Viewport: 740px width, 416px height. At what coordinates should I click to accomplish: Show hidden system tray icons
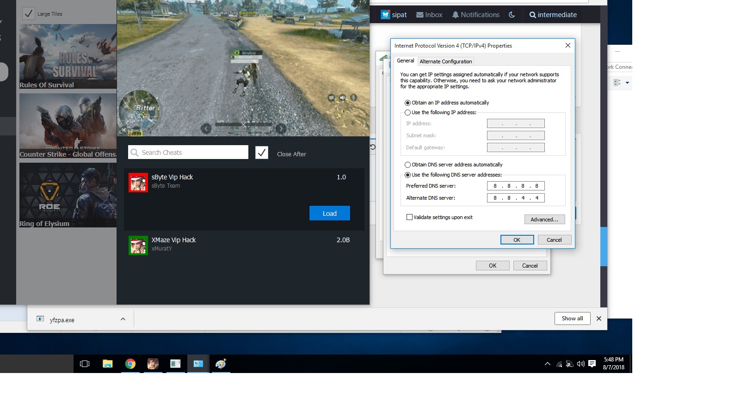click(548, 364)
